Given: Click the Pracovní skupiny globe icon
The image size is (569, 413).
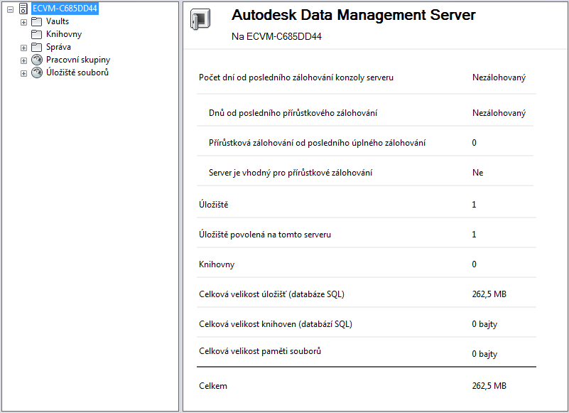Looking at the screenshot, I should tap(37, 60).
